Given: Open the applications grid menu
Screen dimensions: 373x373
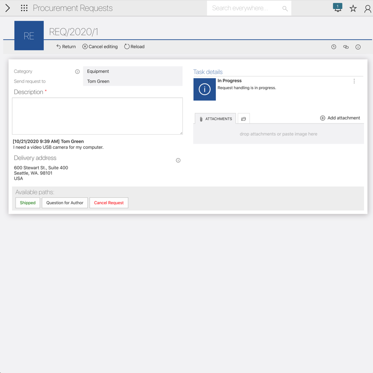Looking at the screenshot, I should [x=24, y=8].
